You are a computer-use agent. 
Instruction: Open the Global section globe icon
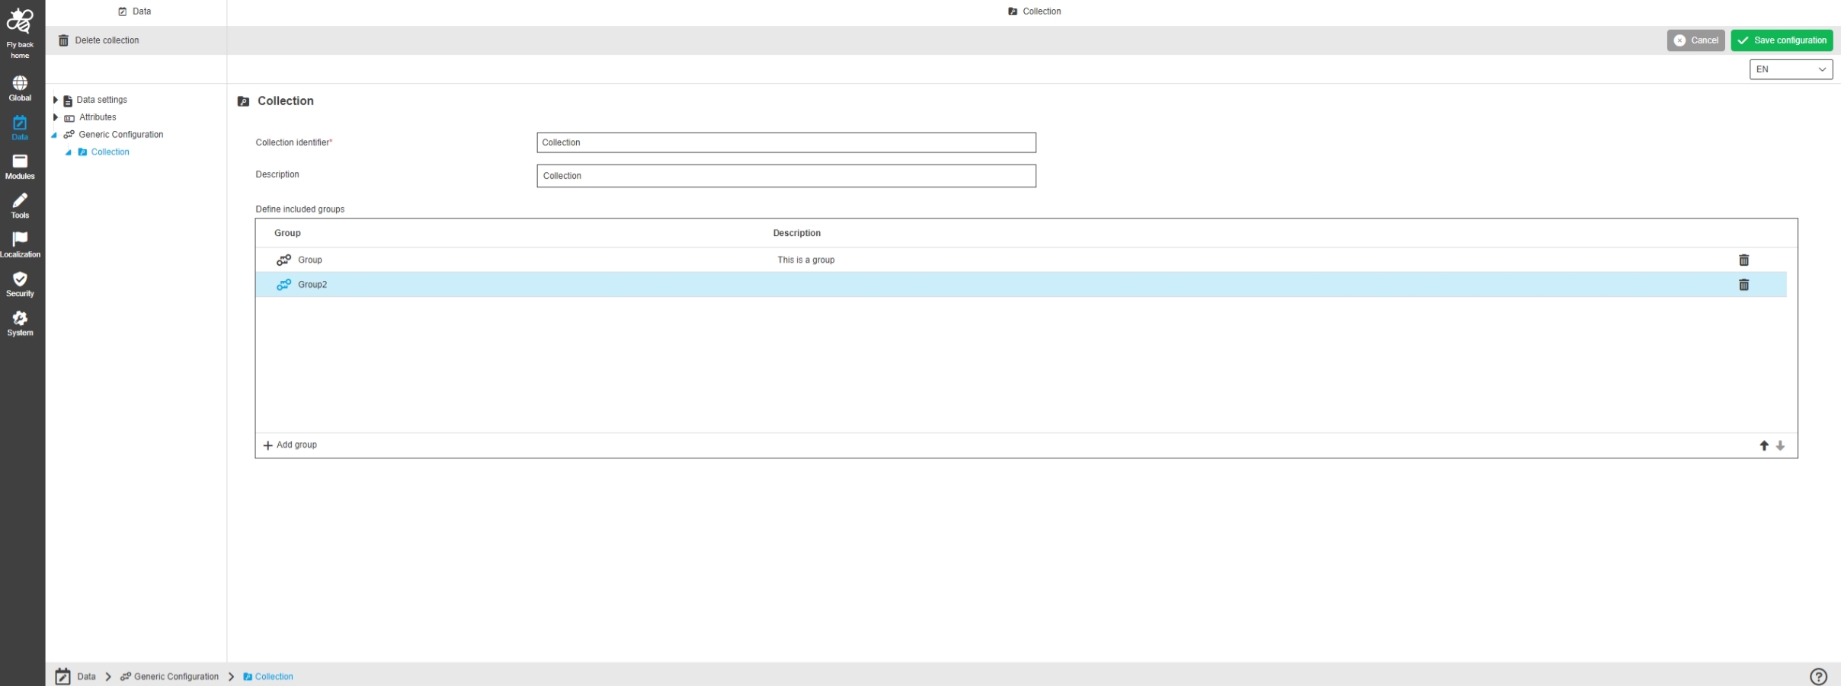coord(20,82)
